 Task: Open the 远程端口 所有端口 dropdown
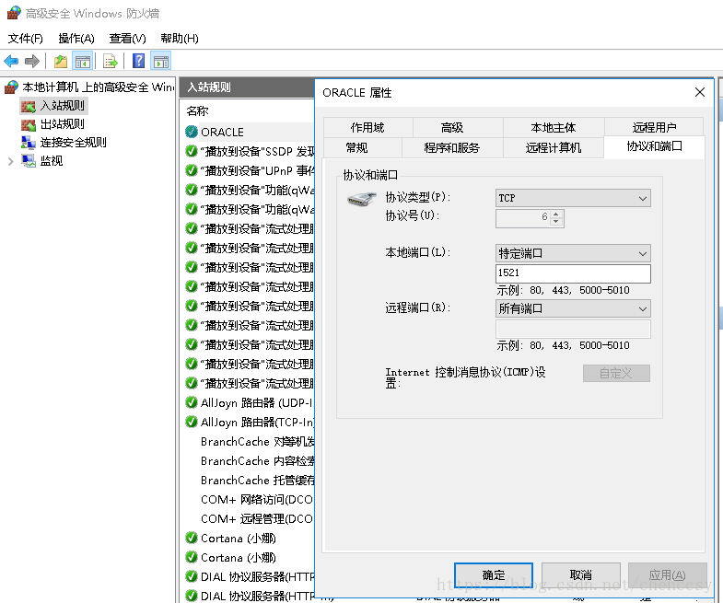click(x=573, y=308)
